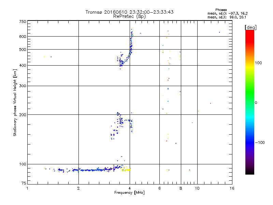Click the lone red data point near 9 MHz below 100 km

click(190, 170)
